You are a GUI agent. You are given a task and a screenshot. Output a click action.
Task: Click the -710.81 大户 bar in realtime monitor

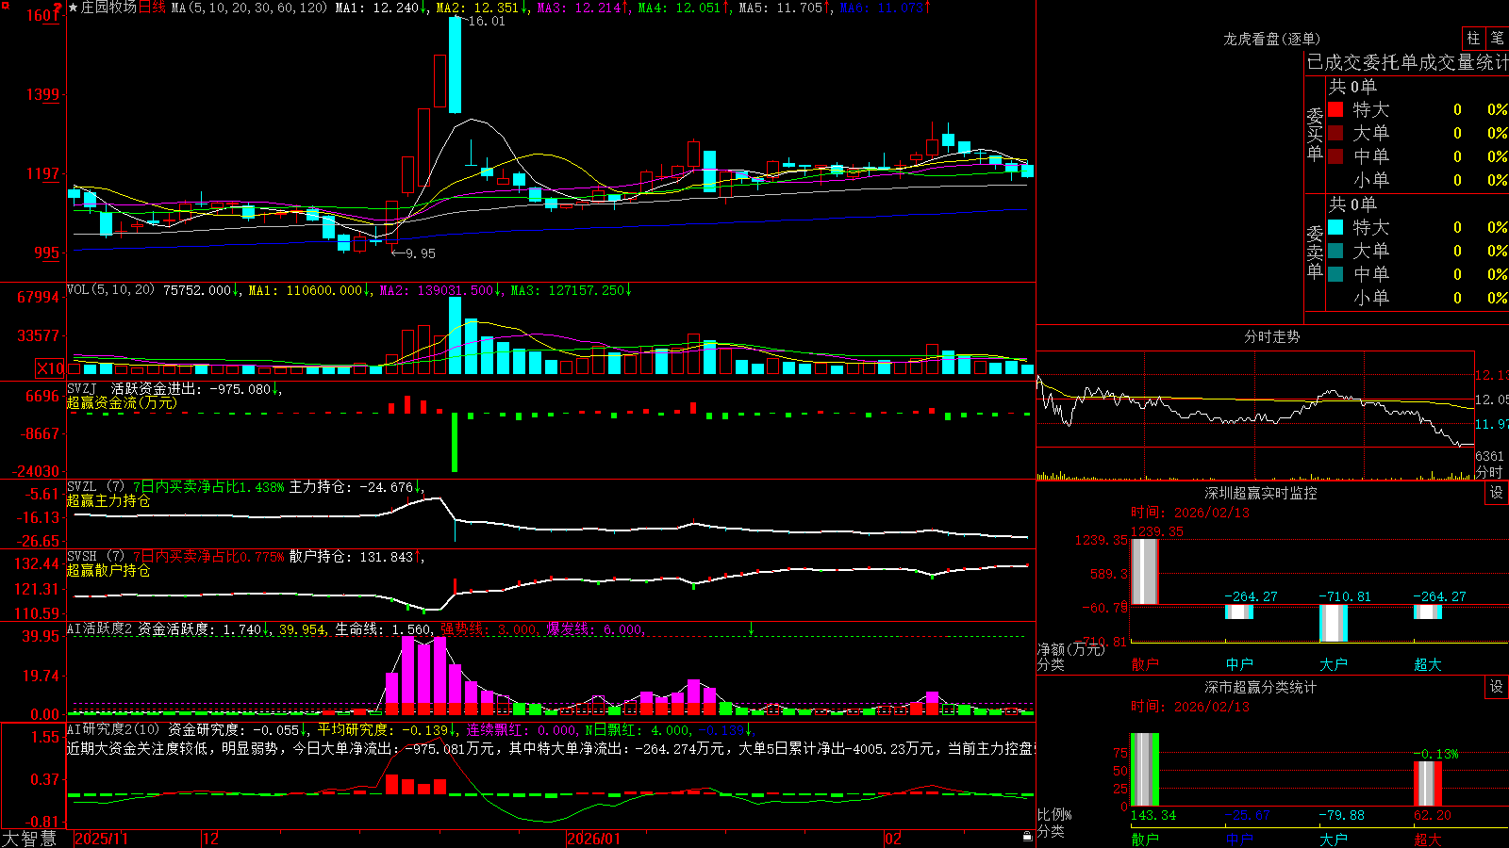tap(1333, 623)
